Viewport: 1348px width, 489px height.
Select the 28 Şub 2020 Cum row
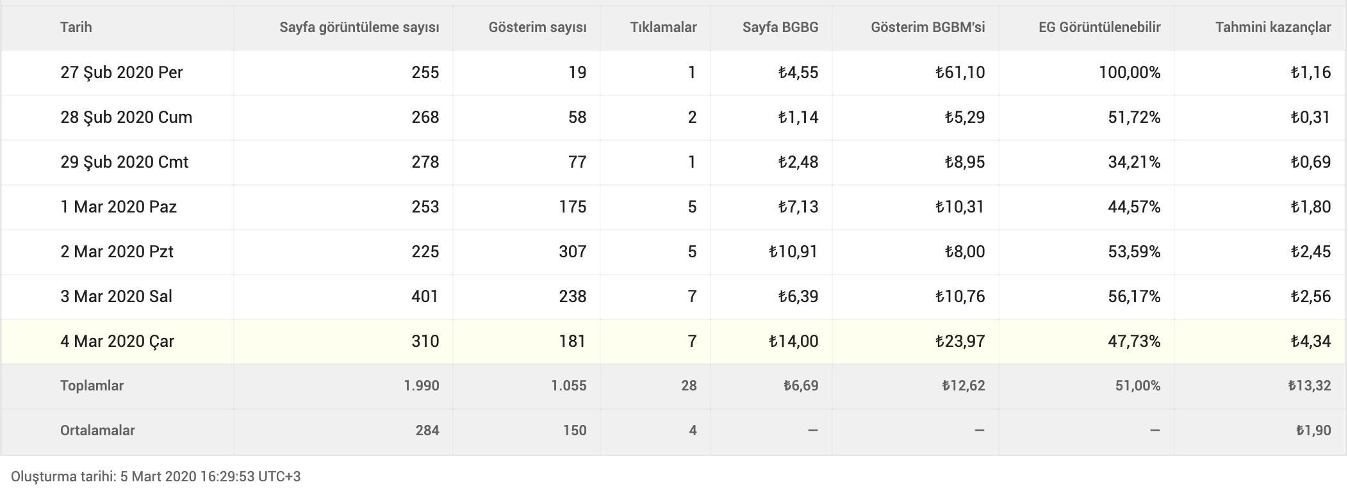pyautogui.click(x=673, y=118)
